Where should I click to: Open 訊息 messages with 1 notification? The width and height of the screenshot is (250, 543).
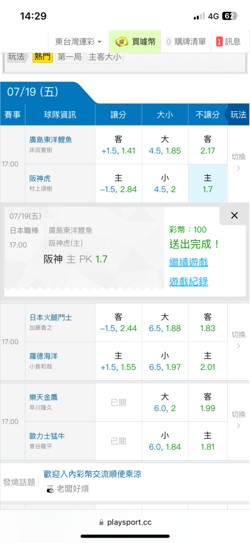coord(228,42)
